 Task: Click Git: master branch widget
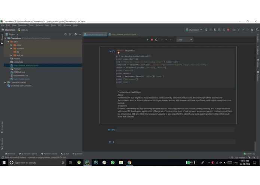[241, 157]
